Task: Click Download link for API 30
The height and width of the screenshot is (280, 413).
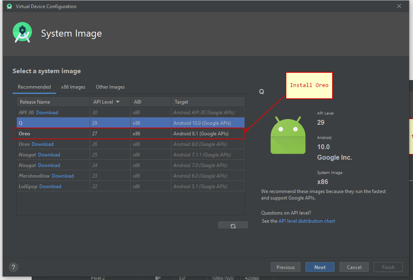Action: (x=47, y=112)
